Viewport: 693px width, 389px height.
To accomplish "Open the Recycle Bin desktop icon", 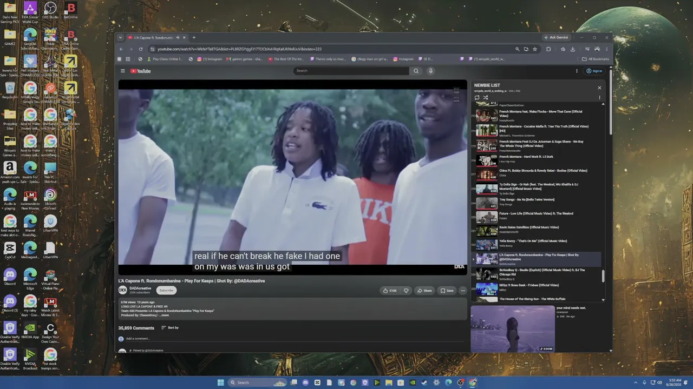I will pos(10,91).
